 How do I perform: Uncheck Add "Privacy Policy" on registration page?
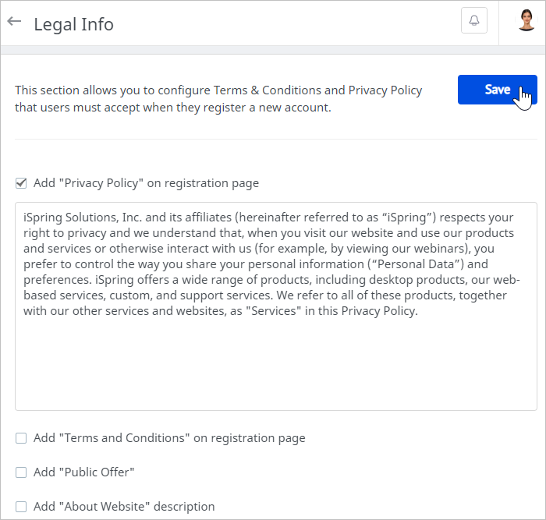point(21,183)
